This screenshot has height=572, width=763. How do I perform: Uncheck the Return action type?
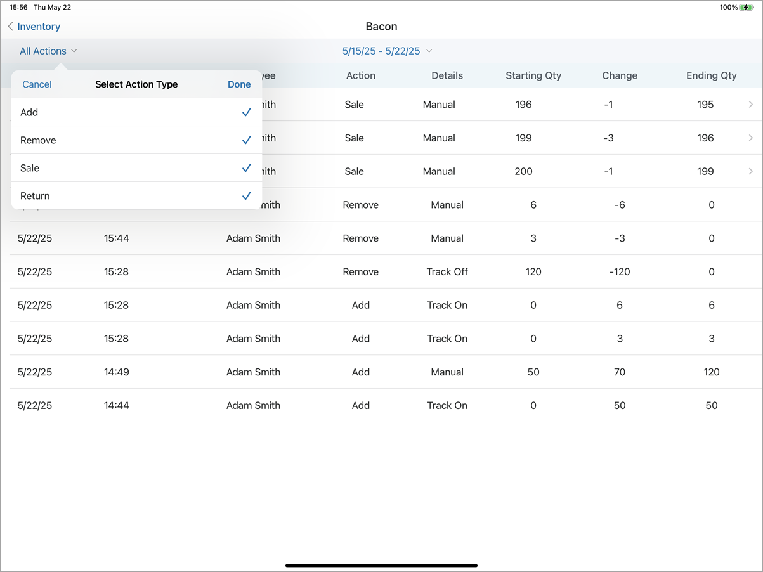click(246, 196)
